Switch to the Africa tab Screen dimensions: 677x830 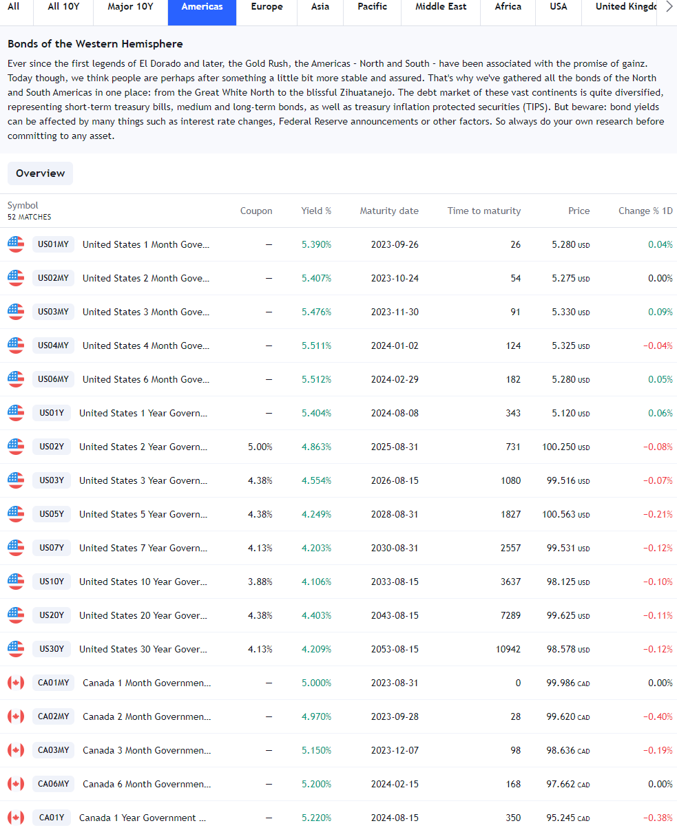pyautogui.click(x=508, y=7)
